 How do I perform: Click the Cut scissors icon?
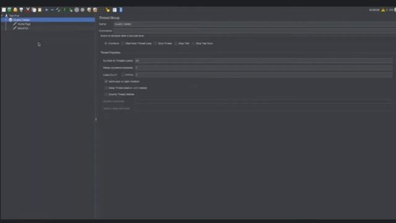[28, 10]
